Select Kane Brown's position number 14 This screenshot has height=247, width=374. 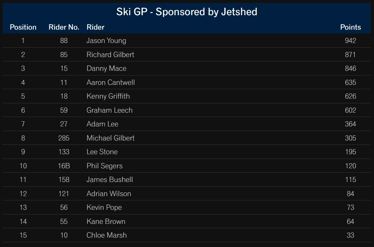click(x=23, y=221)
